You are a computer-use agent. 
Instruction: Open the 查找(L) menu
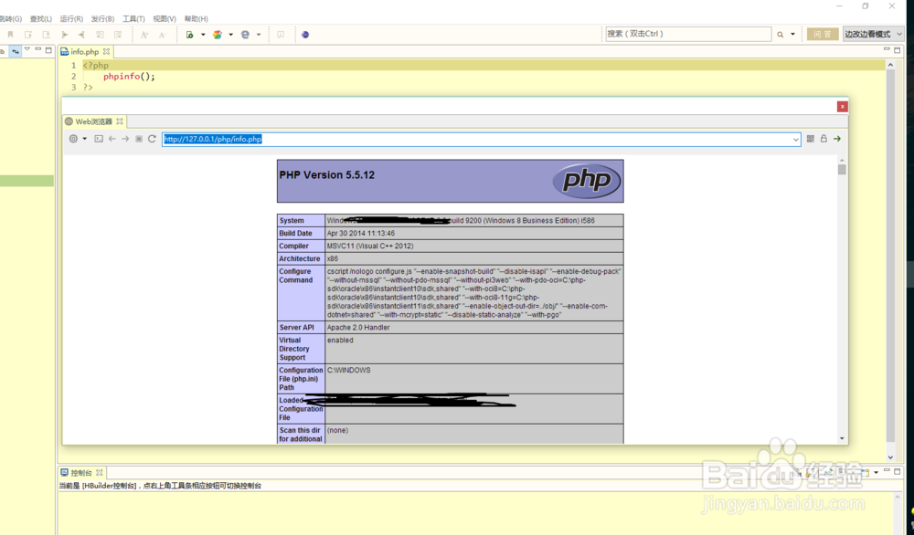point(41,18)
